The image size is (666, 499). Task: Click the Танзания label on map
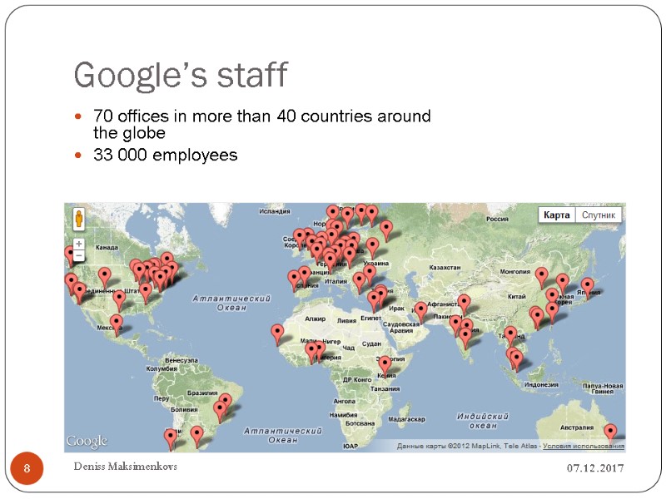coord(385,388)
